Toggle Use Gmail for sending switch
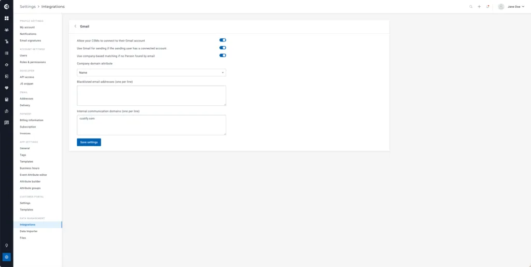This screenshot has width=531, height=267. pyautogui.click(x=222, y=48)
